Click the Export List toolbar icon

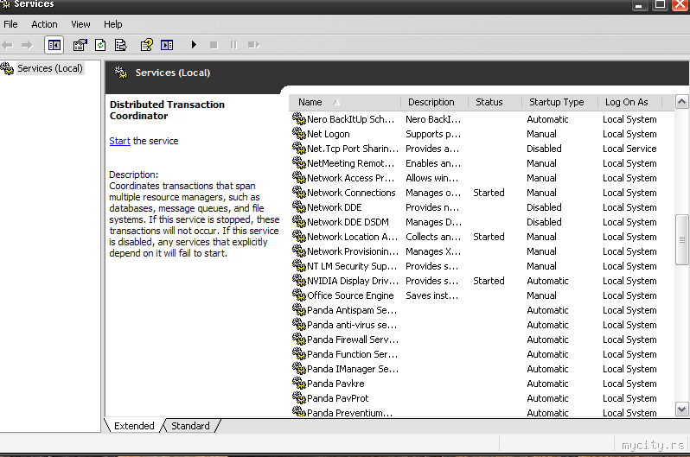click(x=121, y=45)
